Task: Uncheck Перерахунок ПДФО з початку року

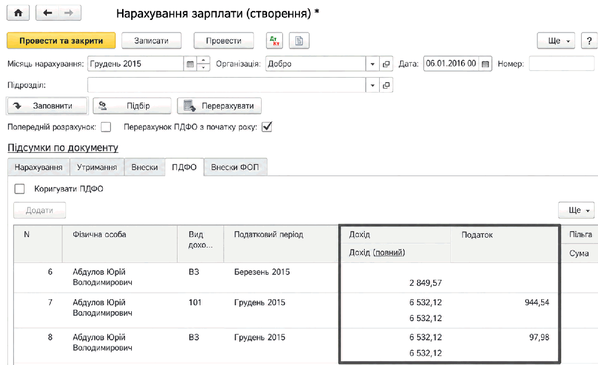Action: (x=267, y=127)
